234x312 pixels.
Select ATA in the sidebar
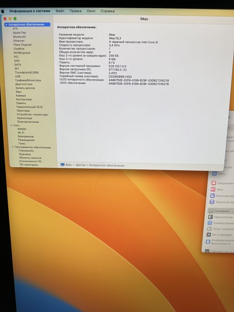coord(15,29)
